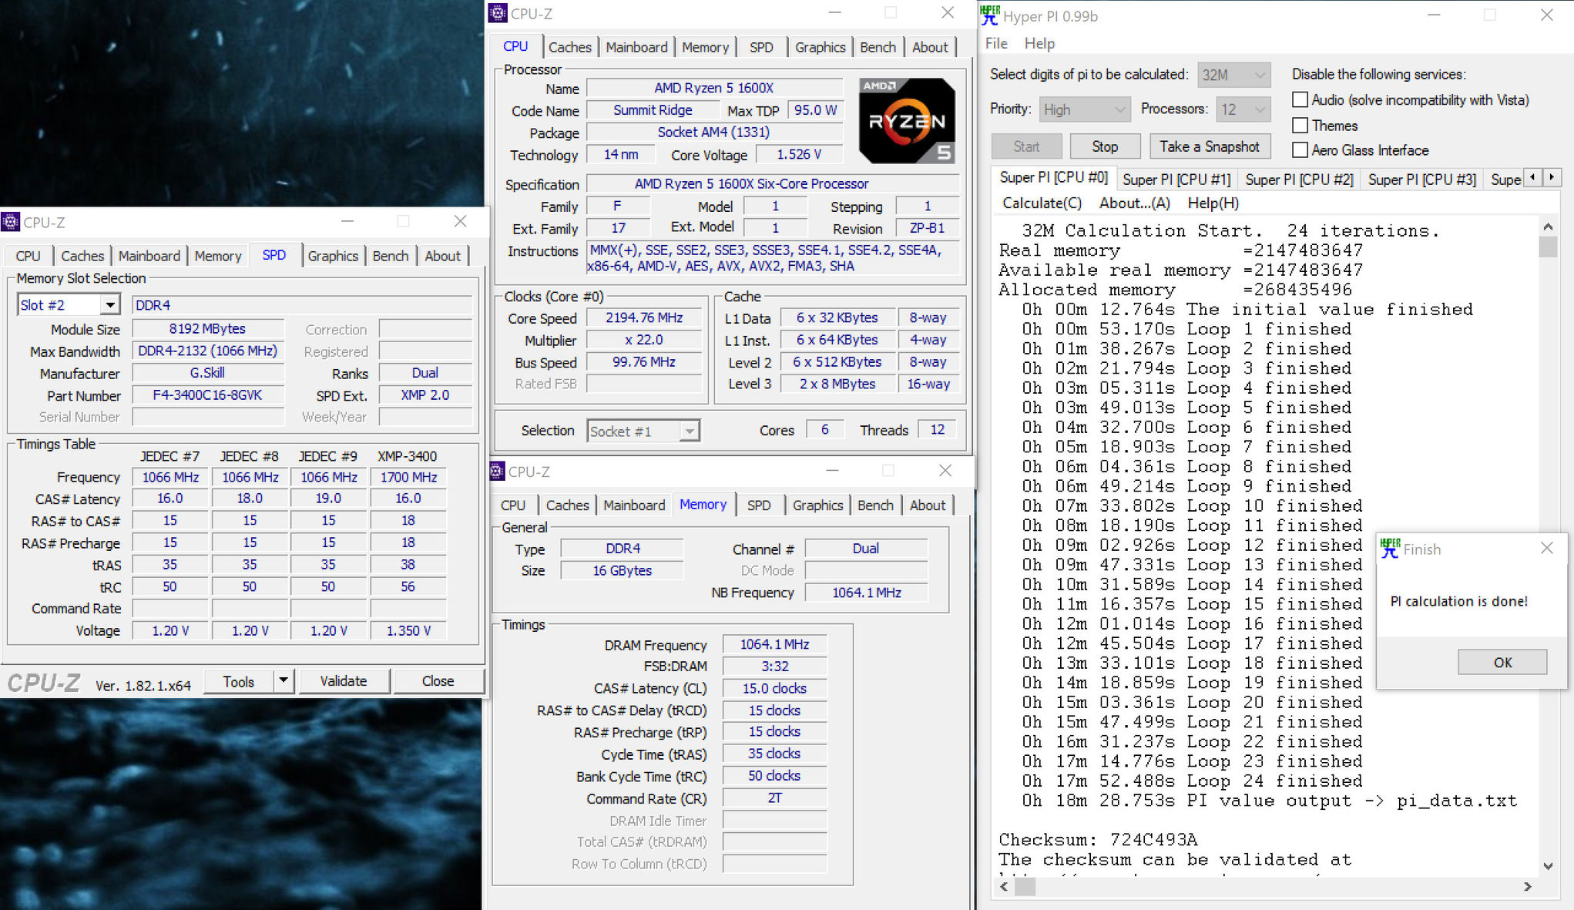Click the AMD Ryzen 5 processor logo

[x=908, y=120]
